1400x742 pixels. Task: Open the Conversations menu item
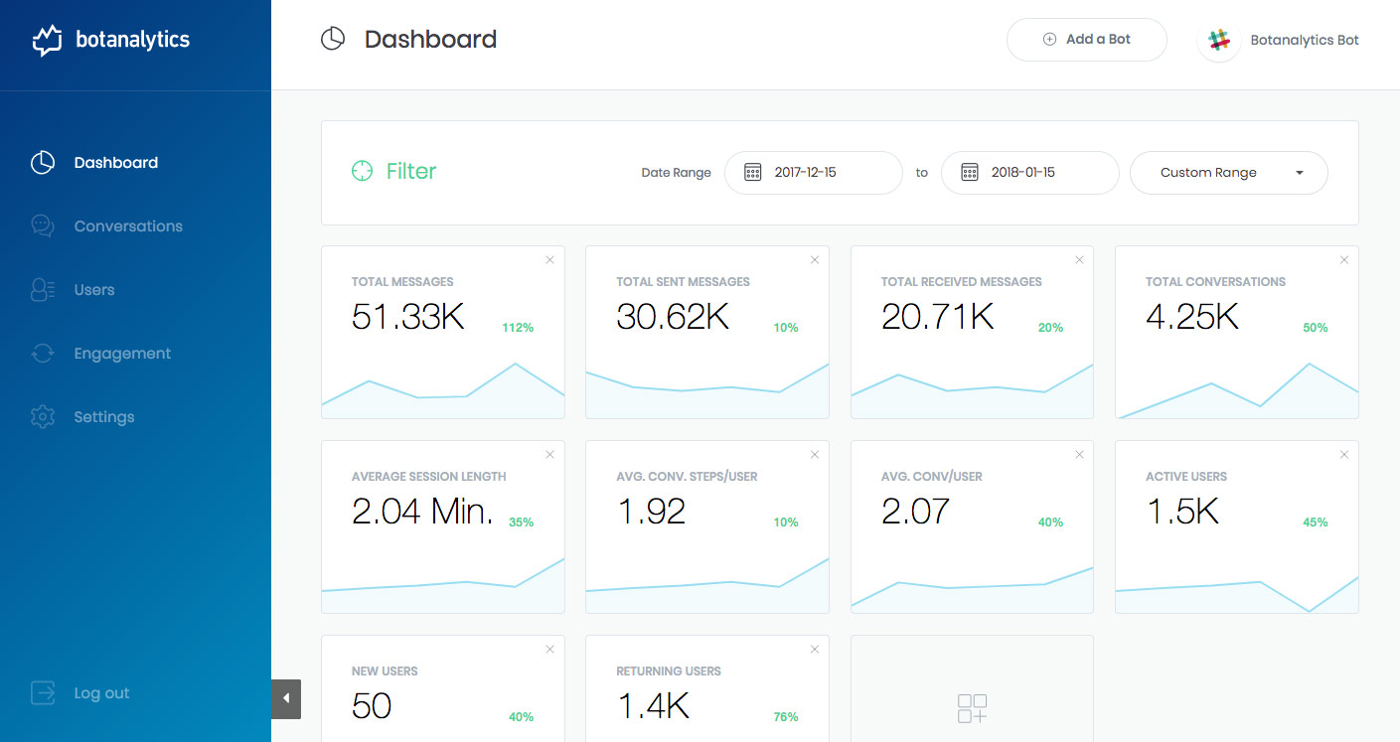[128, 226]
